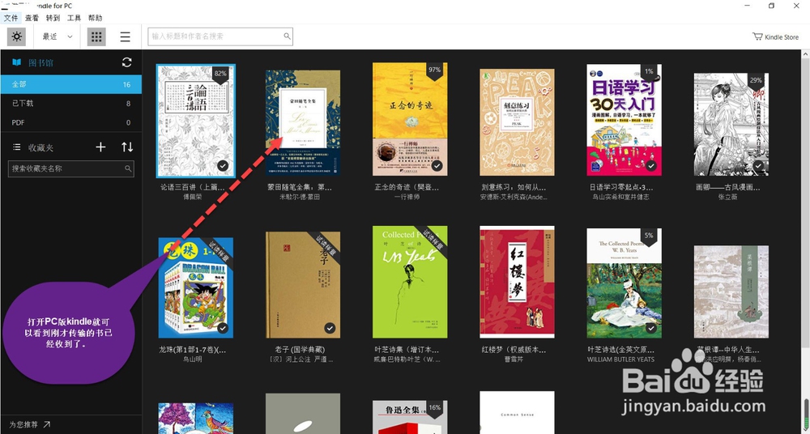810x434 pixels.
Task: Open the 蒙田随笔全集 book cover
Action: coord(303,122)
